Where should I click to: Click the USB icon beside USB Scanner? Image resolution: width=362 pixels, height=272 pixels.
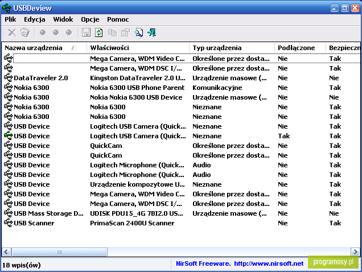(x=9, y=223)
